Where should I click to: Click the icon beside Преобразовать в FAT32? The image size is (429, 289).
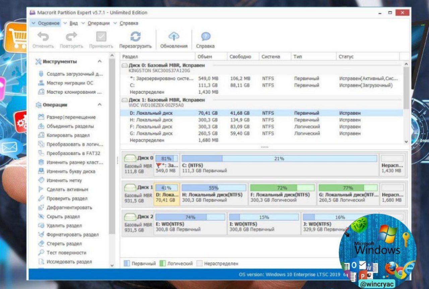pos(41,153)
